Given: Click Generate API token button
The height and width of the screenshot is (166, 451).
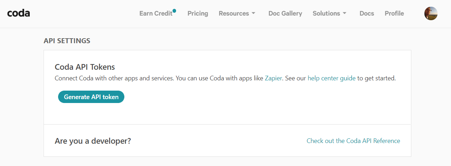Looking at the screenshot, I should [x=91, y=97].
